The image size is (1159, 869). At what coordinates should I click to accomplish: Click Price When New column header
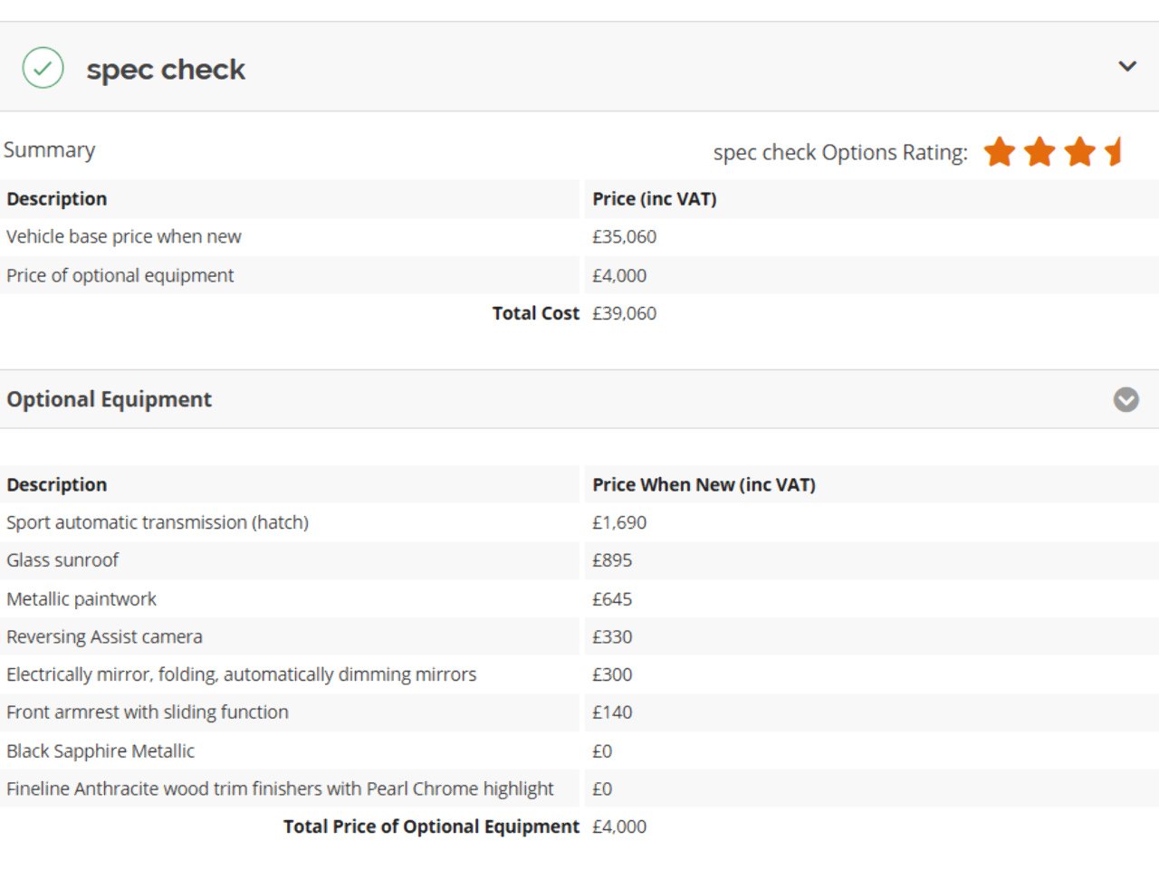pyautogui.click(x=704, y=484)
